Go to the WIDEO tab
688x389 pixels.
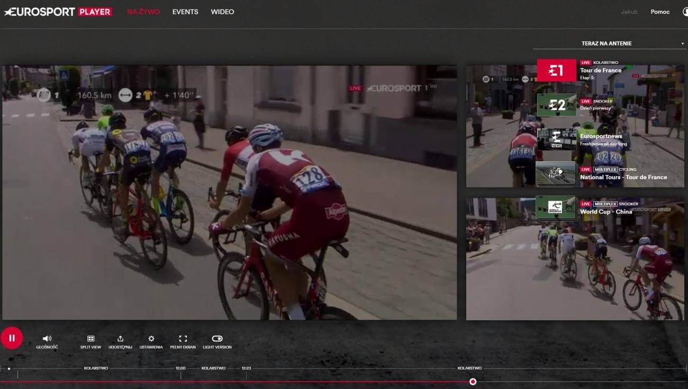[222, 12]
